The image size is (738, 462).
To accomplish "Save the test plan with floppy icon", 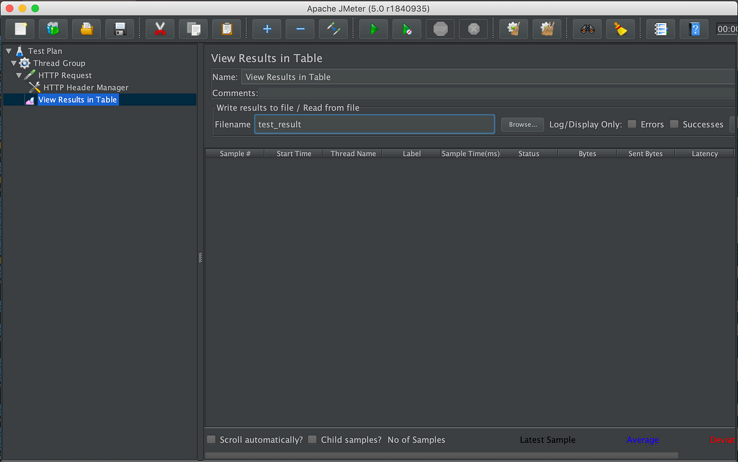I will (x=120, y=28).
